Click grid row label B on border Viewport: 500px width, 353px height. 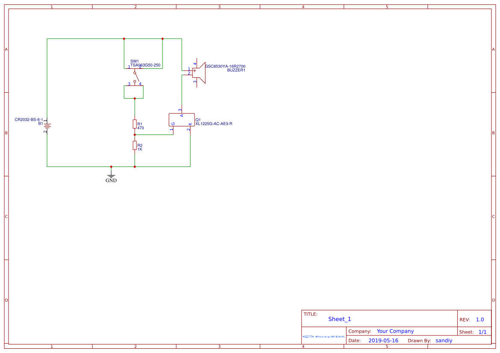6,133
